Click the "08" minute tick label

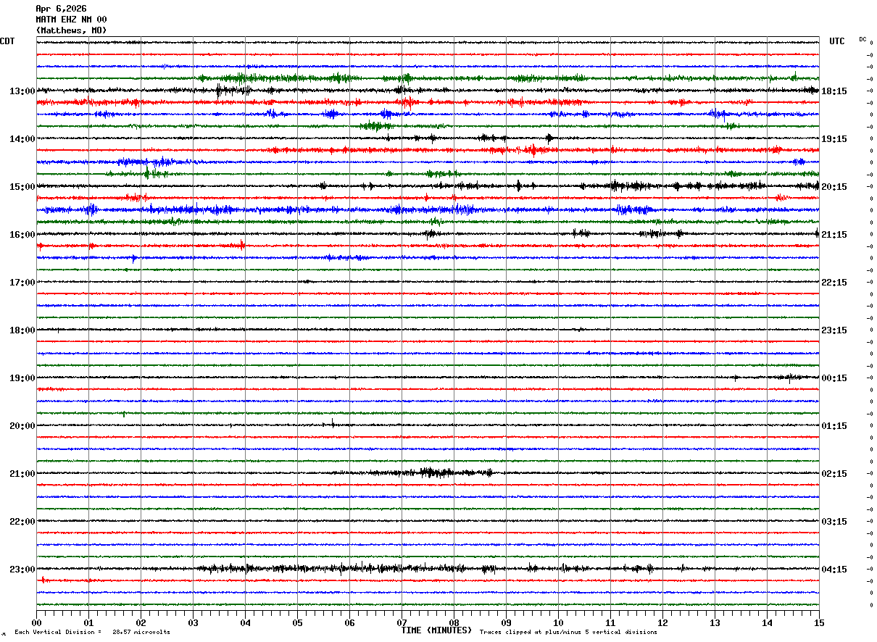click(x=454, y=622)
